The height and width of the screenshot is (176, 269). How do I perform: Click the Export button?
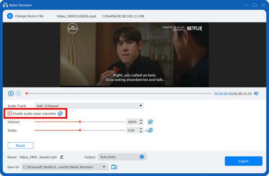243,161
